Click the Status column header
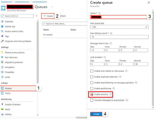 73,30
